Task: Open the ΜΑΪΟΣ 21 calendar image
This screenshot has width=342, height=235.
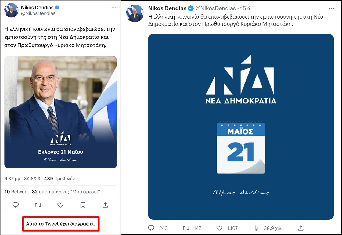Action: [241, 126]
